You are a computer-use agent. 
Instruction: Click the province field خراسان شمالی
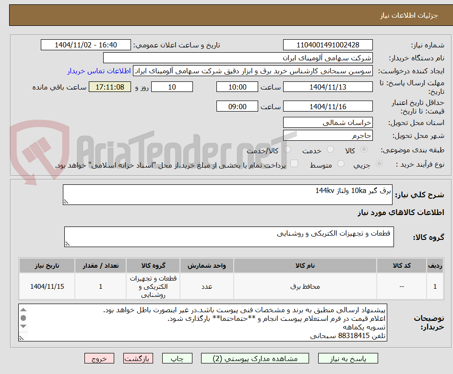[x=328, y=123]
